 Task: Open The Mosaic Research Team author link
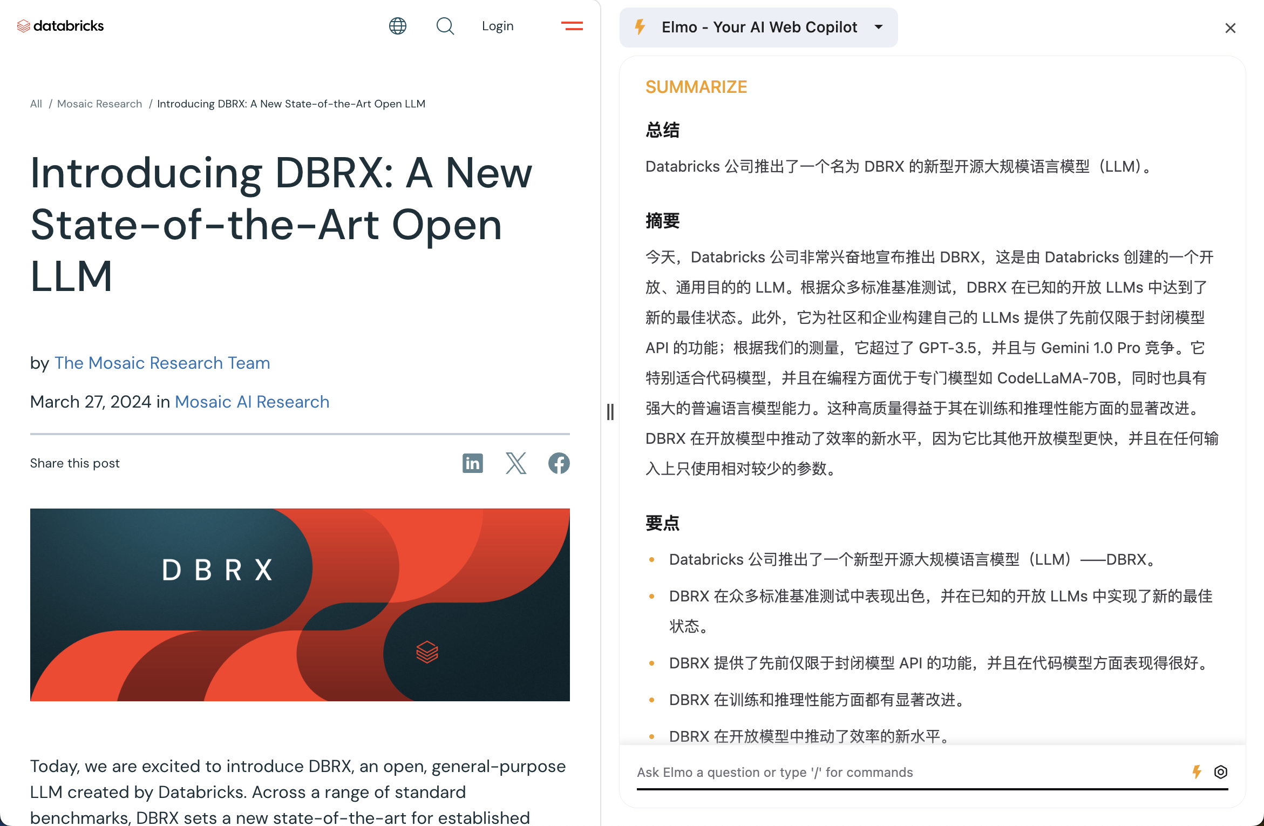[162, 363]
